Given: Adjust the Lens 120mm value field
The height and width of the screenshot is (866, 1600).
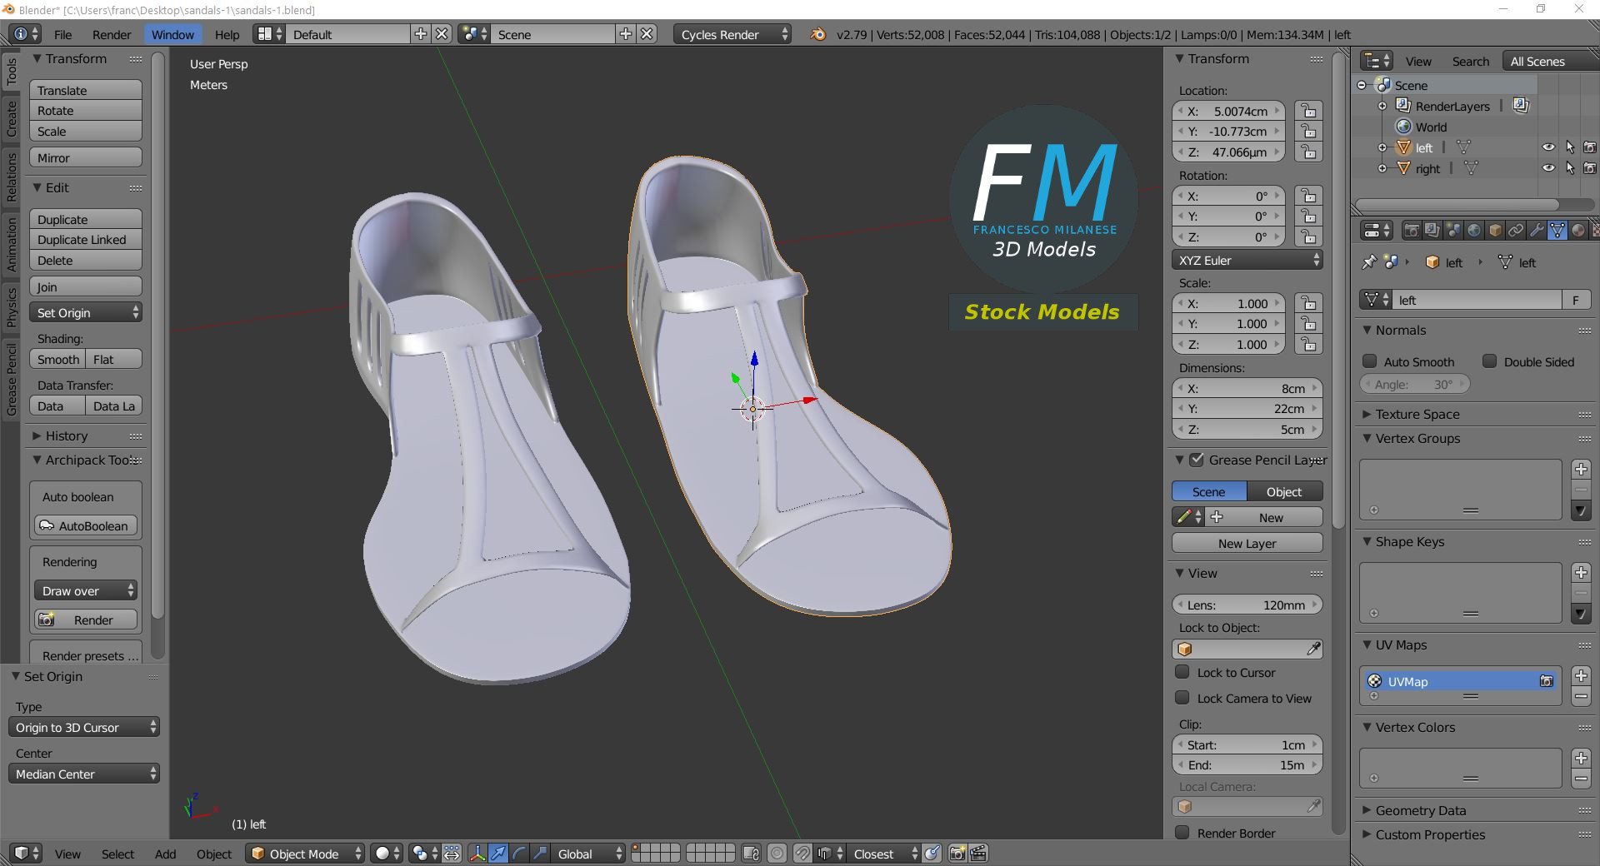Looking at the screenshot, I should 1247,605.
